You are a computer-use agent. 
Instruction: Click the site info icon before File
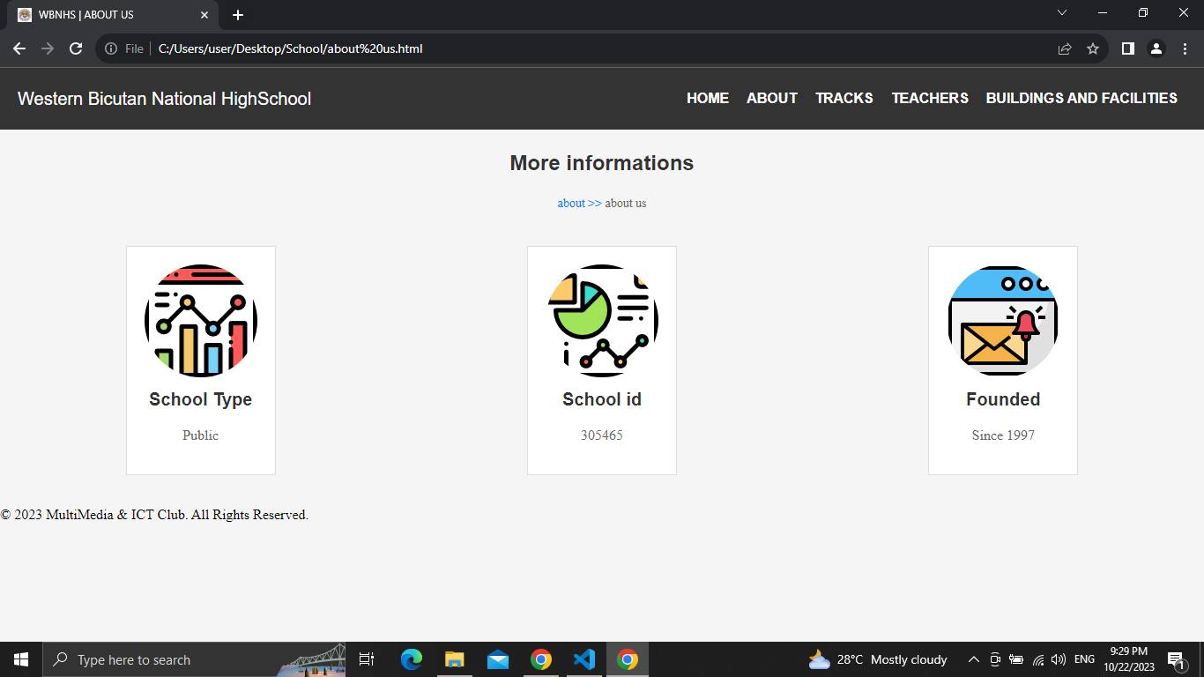click(x=111, y=48)
